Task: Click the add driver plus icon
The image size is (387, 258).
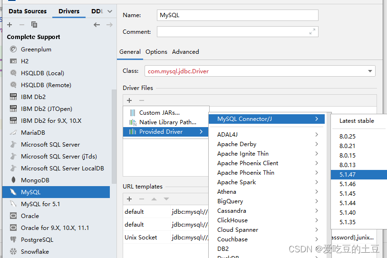Action: [x=10, y=25]
